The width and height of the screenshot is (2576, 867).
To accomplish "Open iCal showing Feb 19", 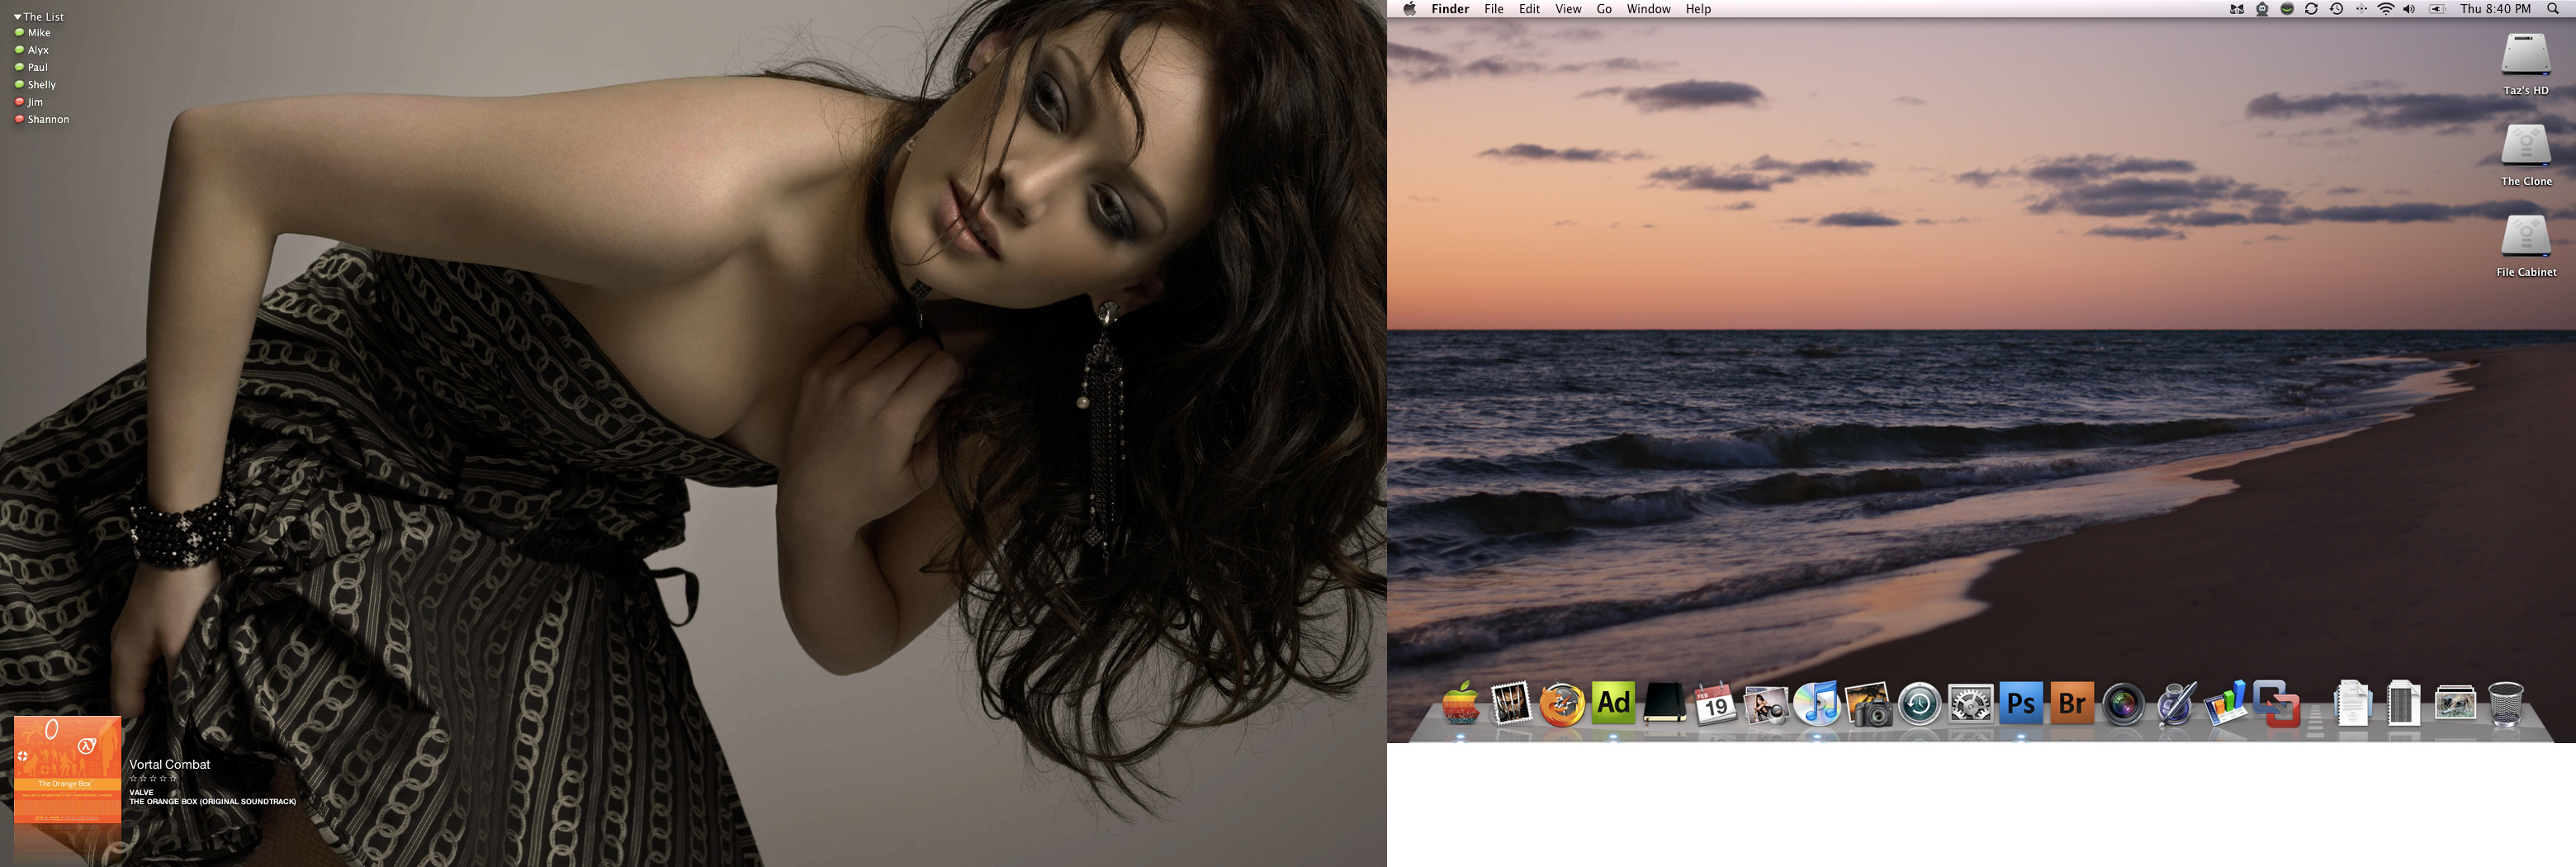I will 1715,704.
